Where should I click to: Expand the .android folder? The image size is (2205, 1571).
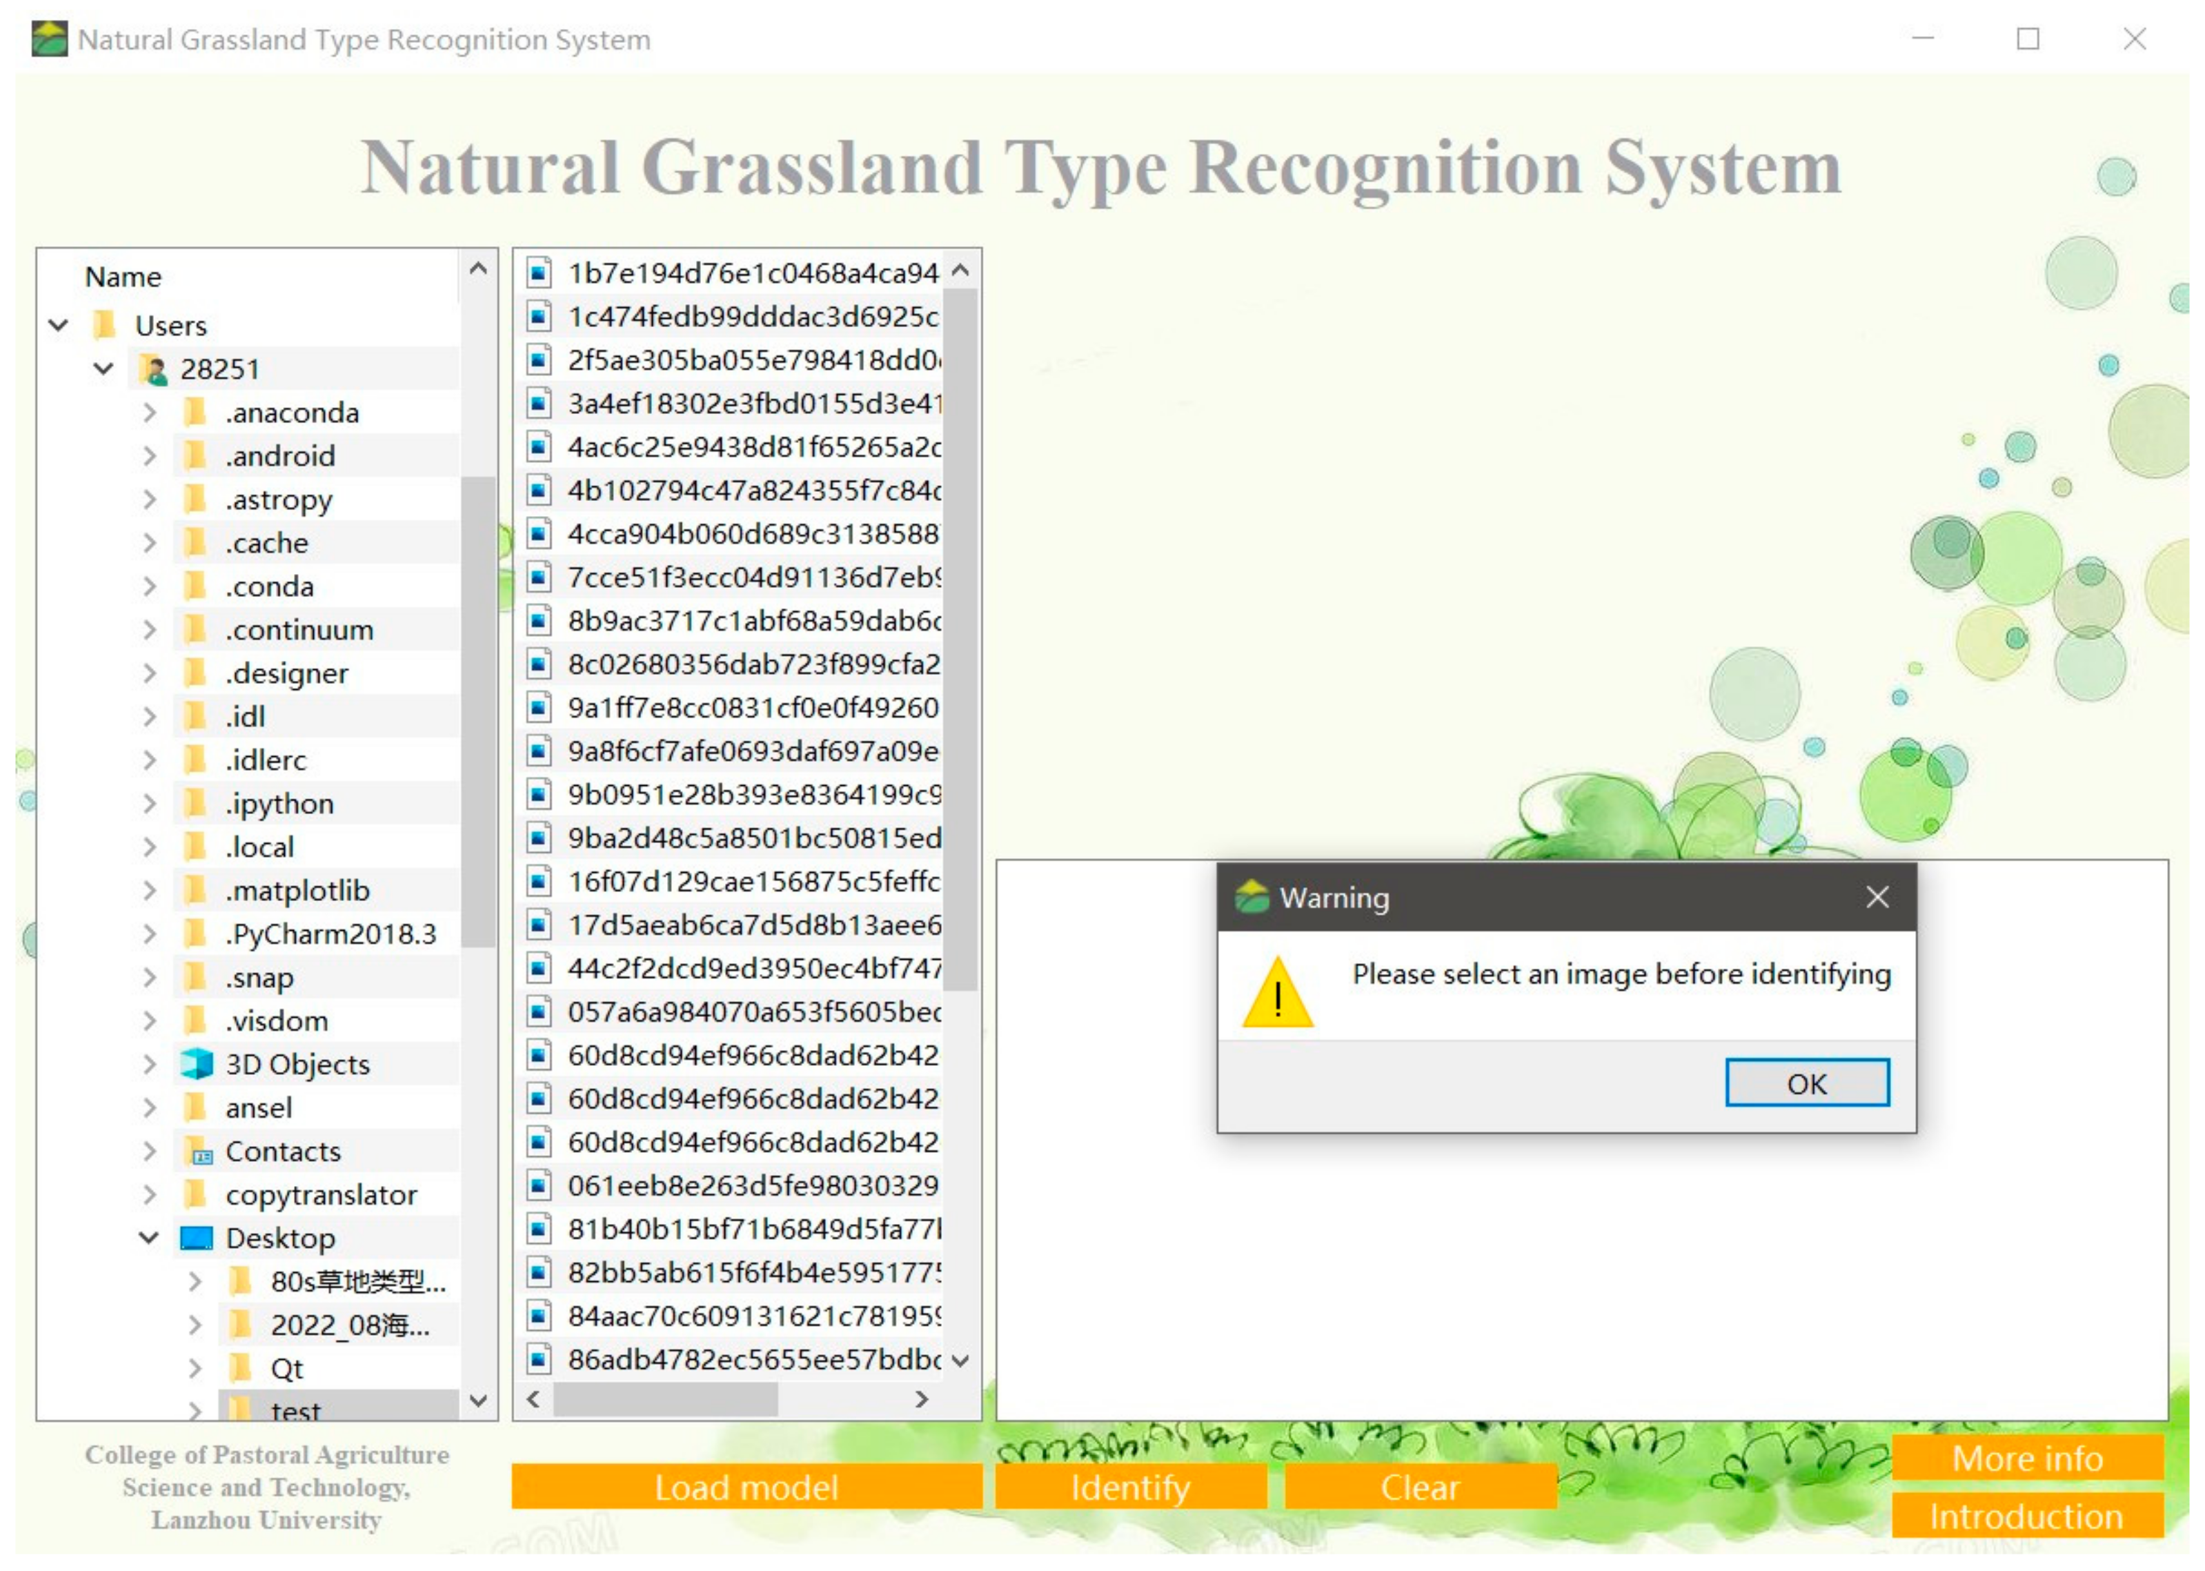click(x=149, y=455)
